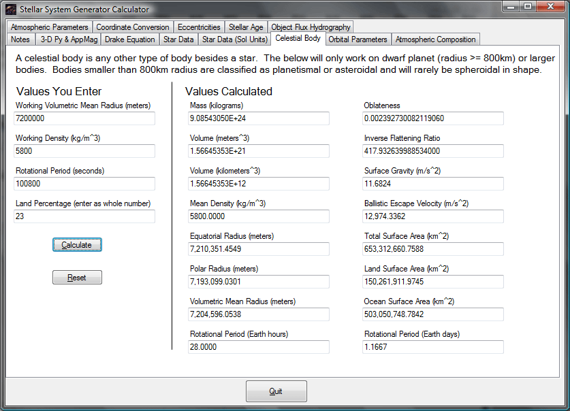This screenshot has width=570, height=411.
Task: Click the Mass (kilograms) result field
Action: click(x=259, y=118)
